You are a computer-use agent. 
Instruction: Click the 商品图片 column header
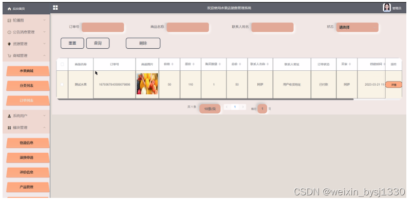[147, 64]
